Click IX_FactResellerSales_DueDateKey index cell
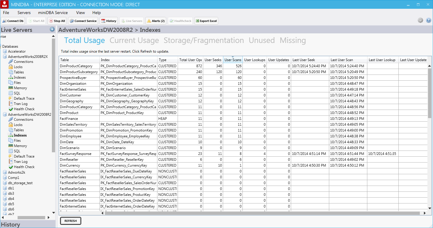 (x=128, y=171)
